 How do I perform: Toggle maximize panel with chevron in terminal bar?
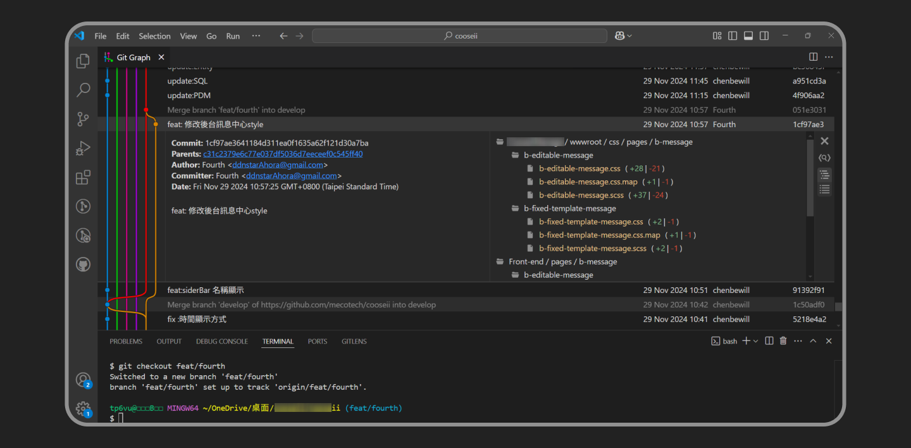[813, 341]
